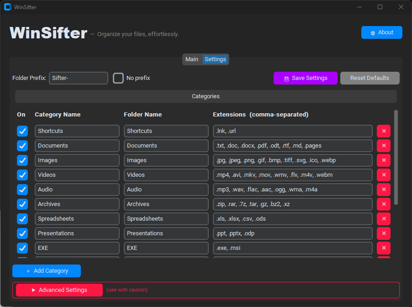Edit the Videos extensions field
The width and height of the screenshot is (412, 307).
coord(293,175)
